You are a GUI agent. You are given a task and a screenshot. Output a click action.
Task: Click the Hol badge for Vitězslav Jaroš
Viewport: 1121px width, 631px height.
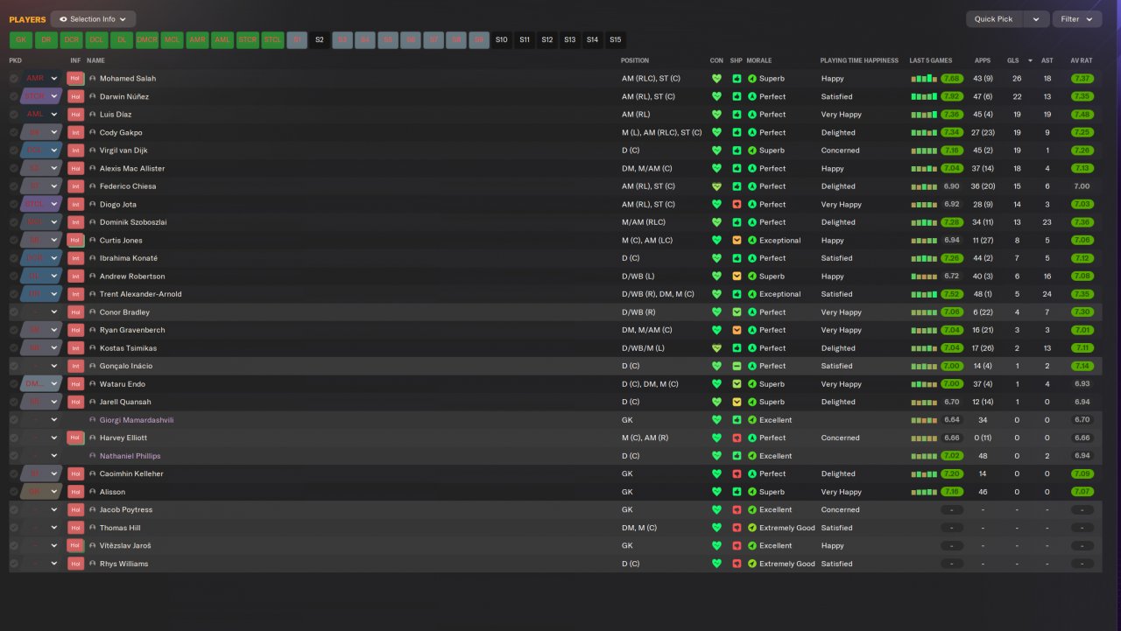tap(75, 545)
